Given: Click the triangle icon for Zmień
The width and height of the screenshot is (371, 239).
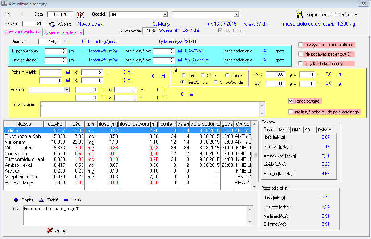Looking at the screenshot, I should 41,200.
